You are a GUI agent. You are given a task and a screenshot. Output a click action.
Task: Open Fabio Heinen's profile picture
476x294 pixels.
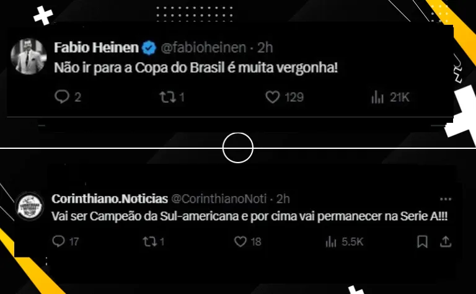point(27,58)
